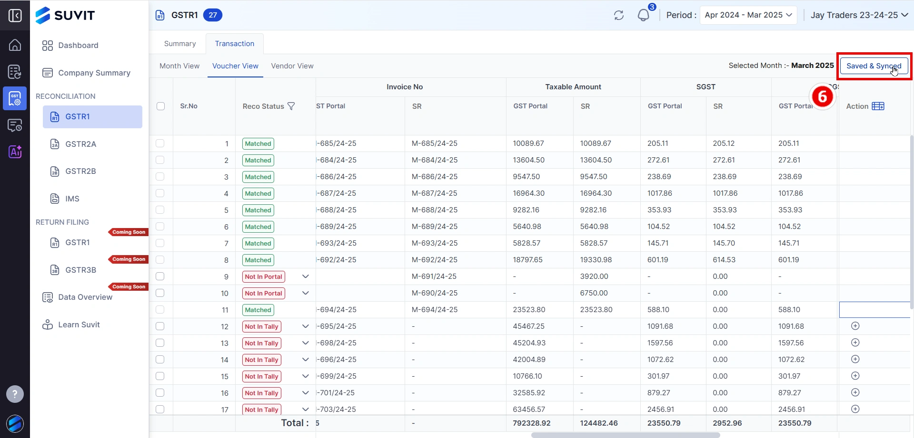Viewport: 914px width, 438px height.
Task: Open the Jay Traders 23-24-25 company dropdown
Action: point(859,15)
